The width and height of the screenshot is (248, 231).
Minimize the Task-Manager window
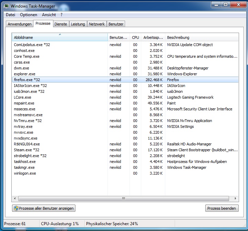(216, 5)
